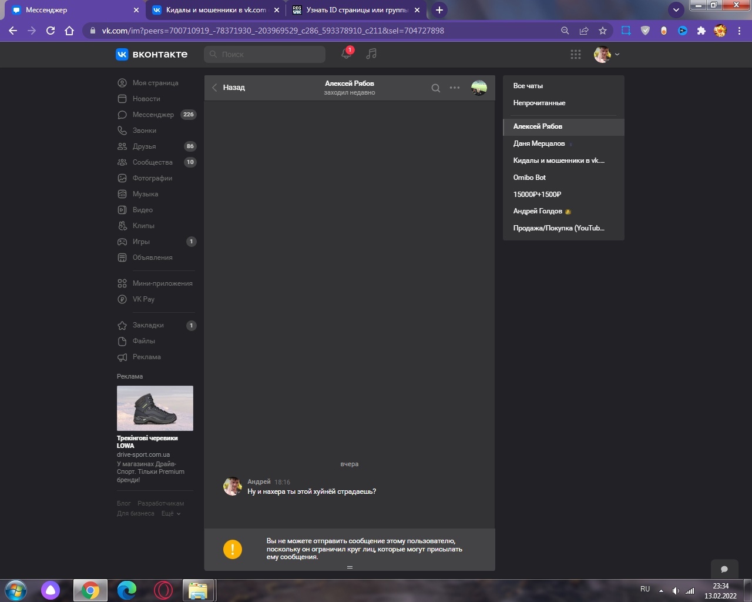Open the notifications bell icon
Screen dimensions: 752x602
[346, 54]
